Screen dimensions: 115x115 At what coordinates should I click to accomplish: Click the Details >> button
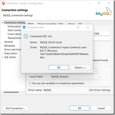coord(80,68)
